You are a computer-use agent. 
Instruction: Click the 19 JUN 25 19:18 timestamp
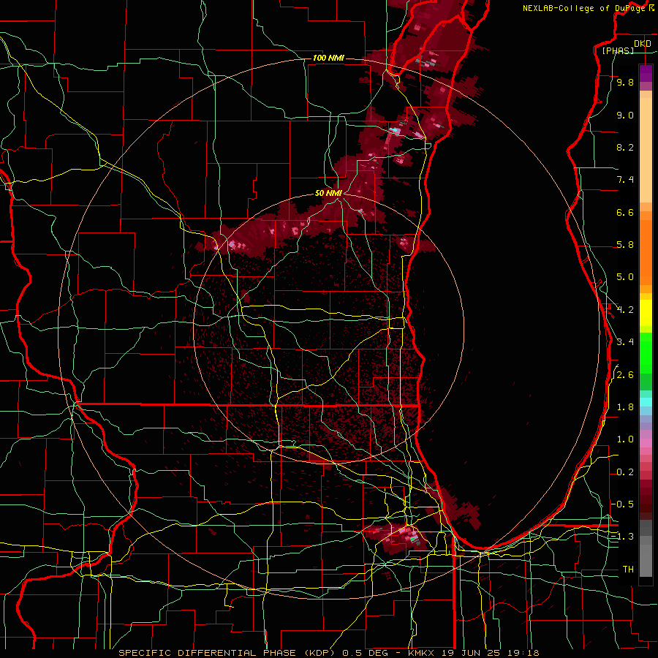[x=490, y=653]
